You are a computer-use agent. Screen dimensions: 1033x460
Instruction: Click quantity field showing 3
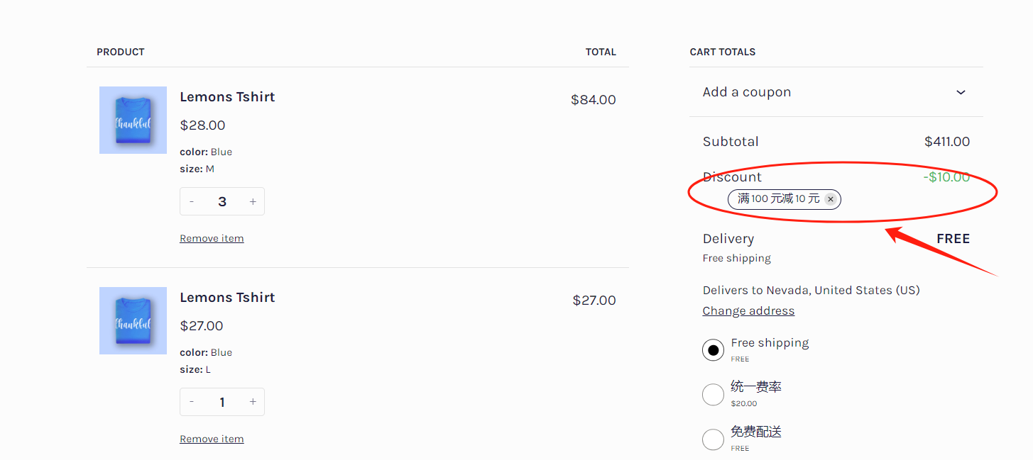[x=222, y=202]
